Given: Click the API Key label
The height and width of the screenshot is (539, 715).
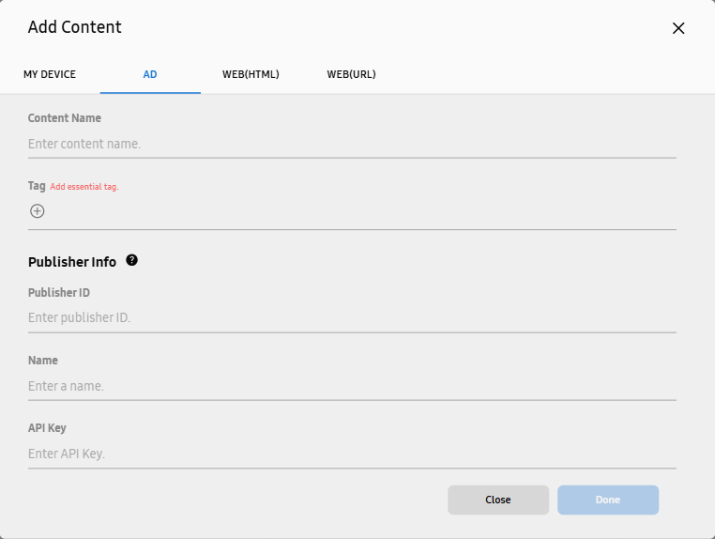Looking at the screenshot, I should click(47, 428).
